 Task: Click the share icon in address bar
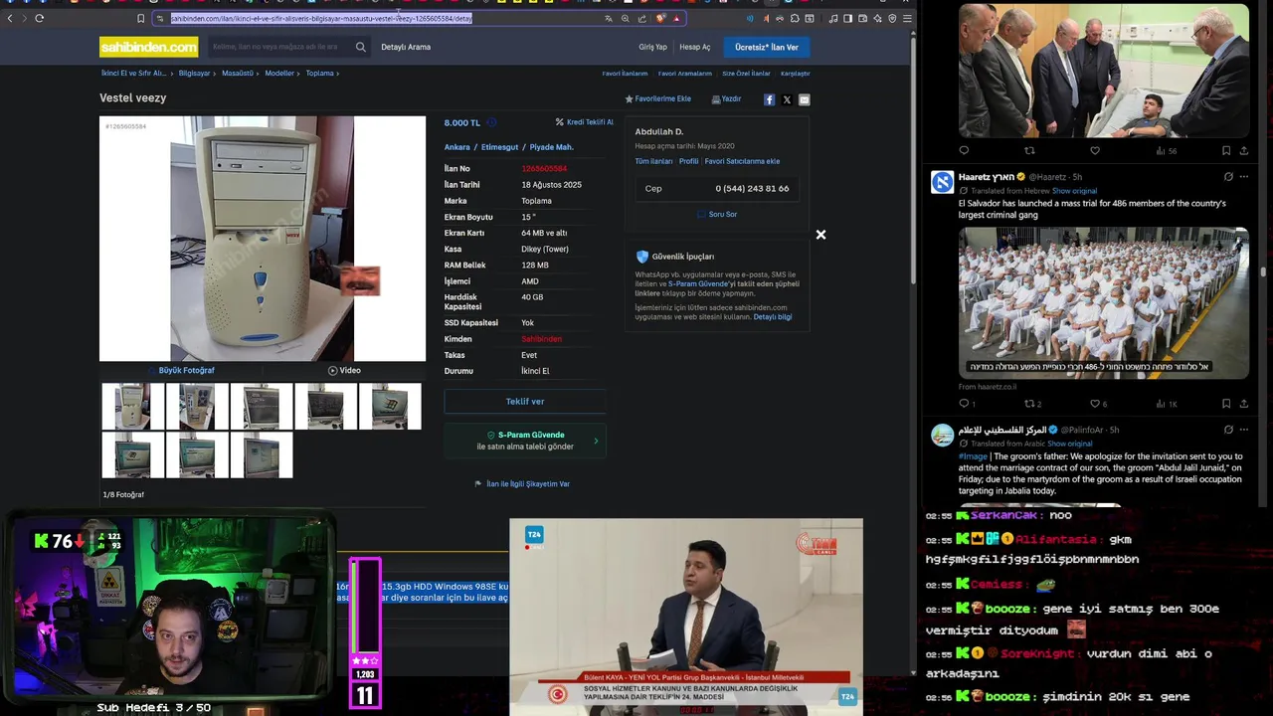[642, 18]
